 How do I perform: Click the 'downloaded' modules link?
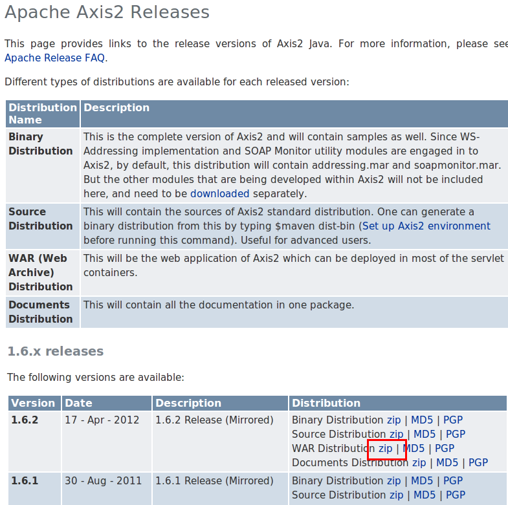(219, 193)
